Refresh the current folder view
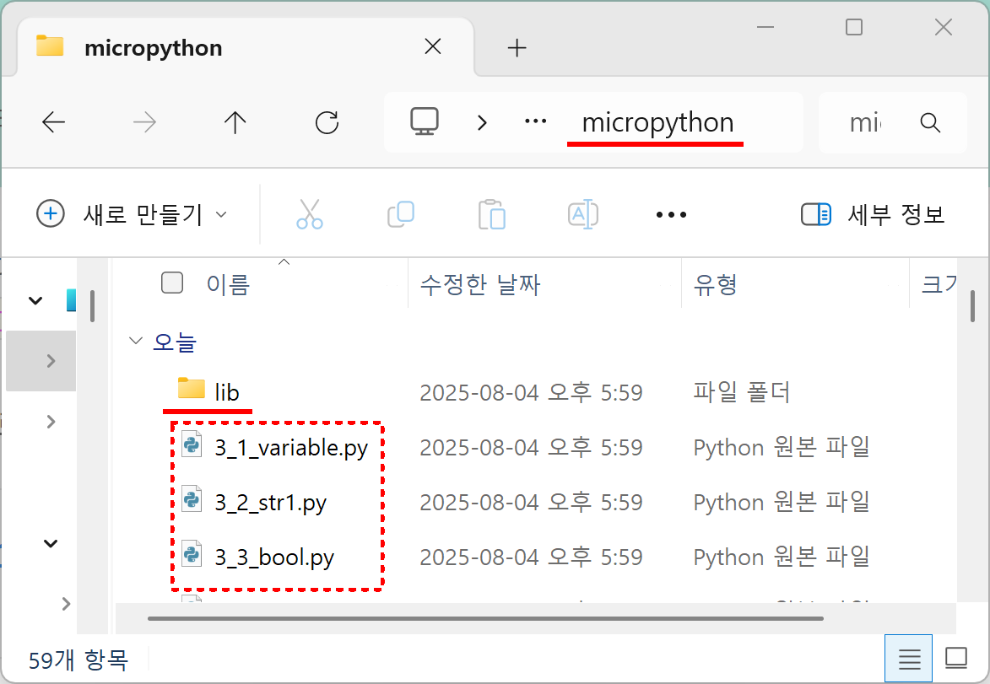990x684 pixels. (x=327, y=123)
